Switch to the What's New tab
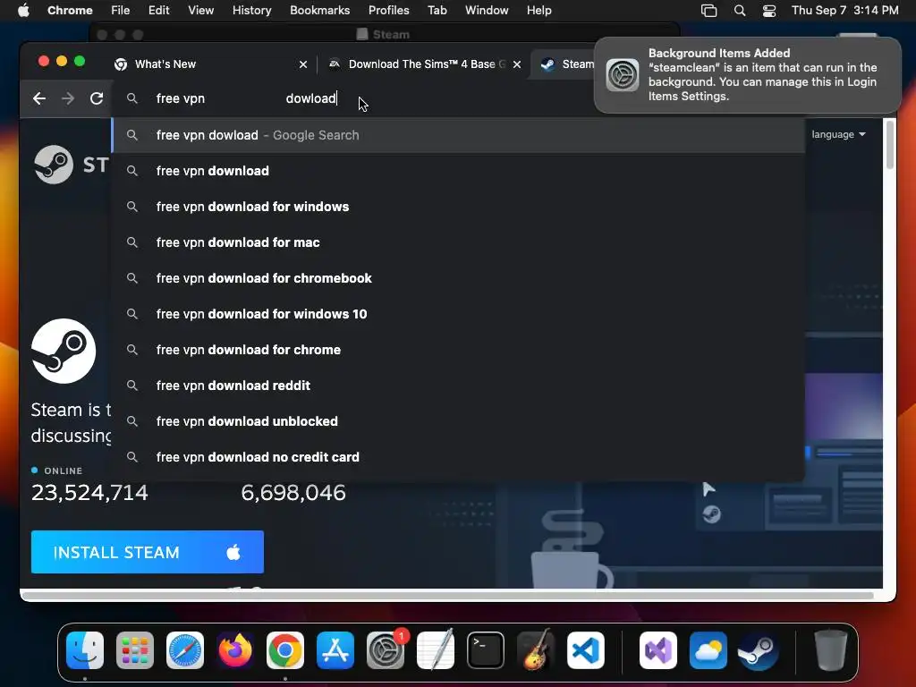Screen dimensions: 916x687 tap(210, 64)
